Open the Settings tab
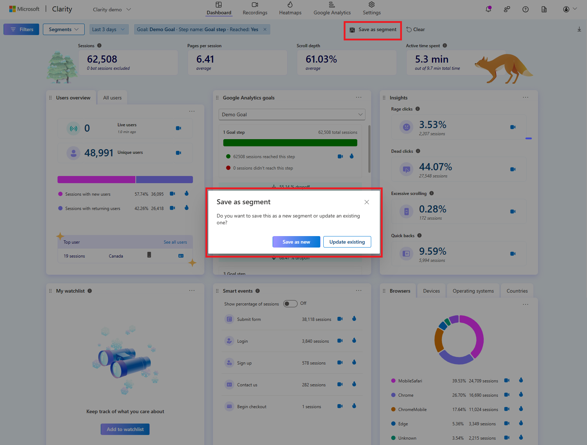Viewport: 587px width, 445px height. (x=372, y=9)
